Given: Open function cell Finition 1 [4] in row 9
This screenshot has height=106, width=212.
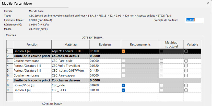Looking at the screenshot, I should [x=32, y=90].
